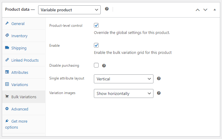Click the help icon for Single attribute layout
Screen dimensions: 222x139
coord(159,79)
